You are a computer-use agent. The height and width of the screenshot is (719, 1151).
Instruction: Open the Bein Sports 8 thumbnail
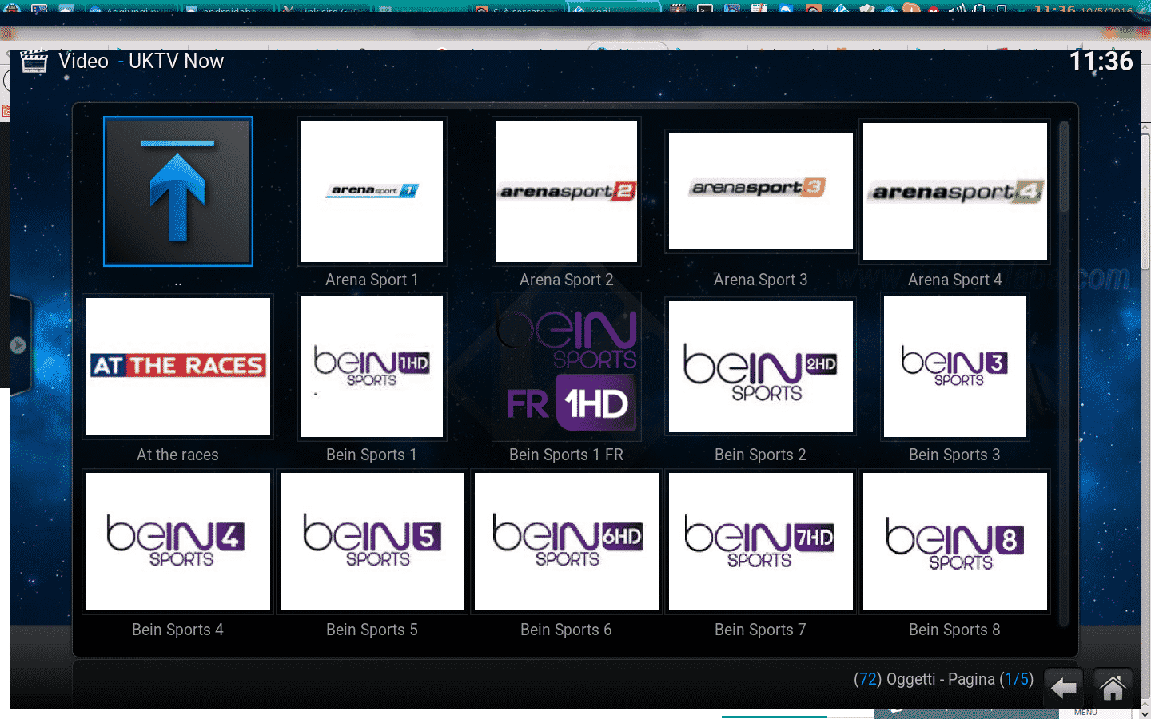click(x=954, y=542)
